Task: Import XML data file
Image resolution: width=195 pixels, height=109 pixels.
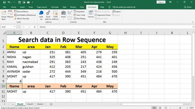Action: coord(116,12)
